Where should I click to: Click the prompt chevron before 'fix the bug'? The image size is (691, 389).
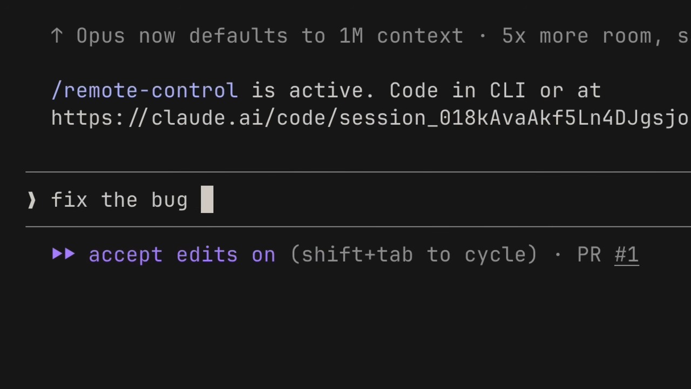pyautogui.click(x=31, y=200)
